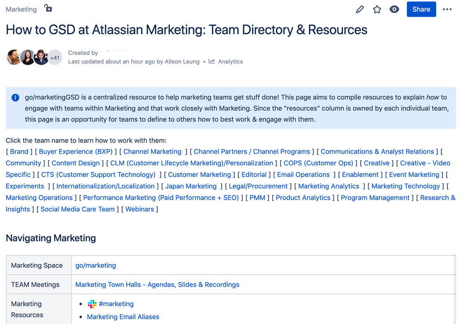
Task: Click the first contributor avatar
Action: [13, 57]
